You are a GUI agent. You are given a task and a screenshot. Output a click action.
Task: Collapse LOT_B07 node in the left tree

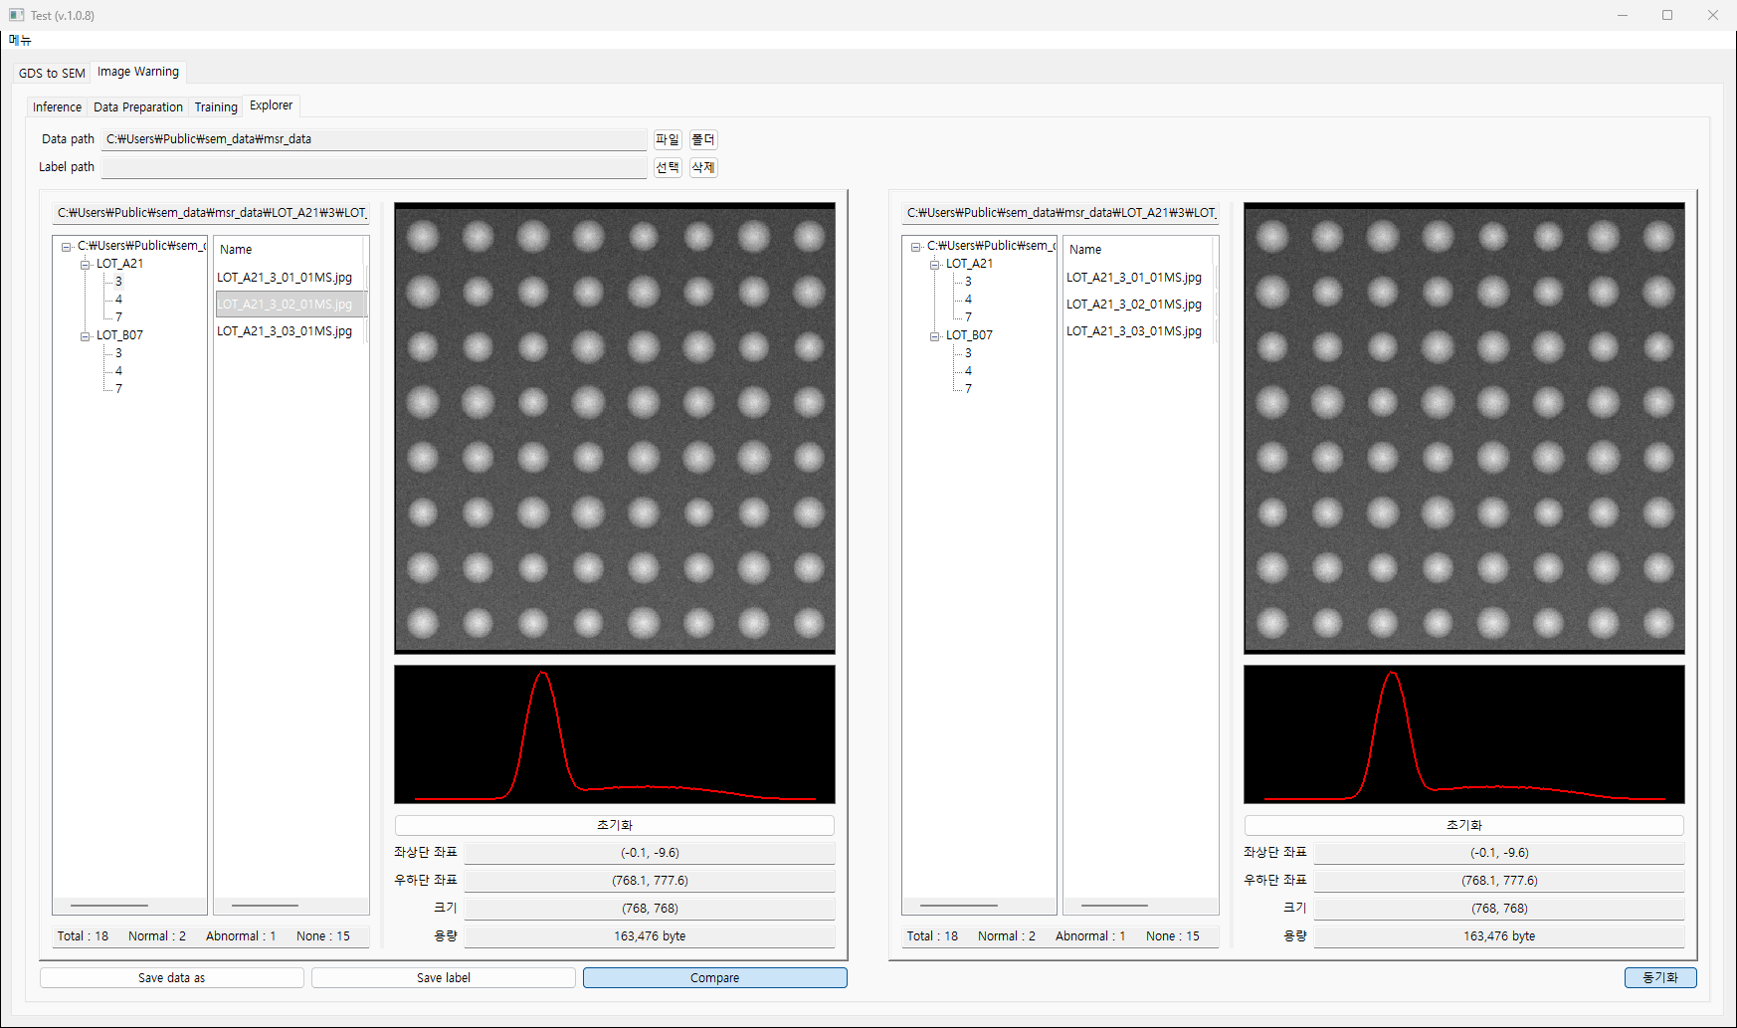[x=86, y=336]
